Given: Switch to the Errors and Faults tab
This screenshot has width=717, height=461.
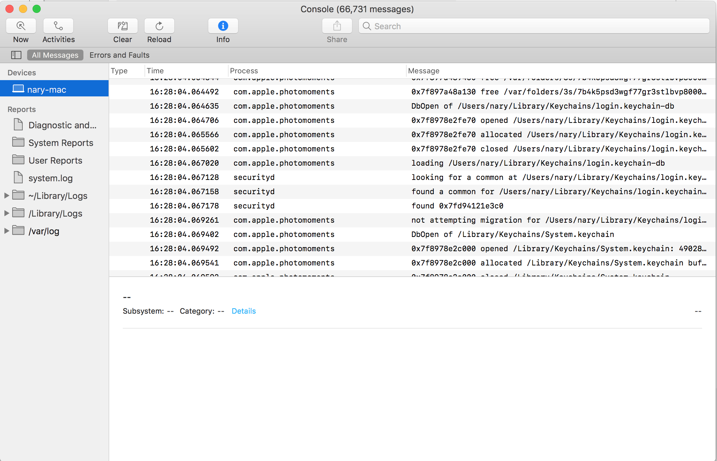Looking at the screenshot, I should (x=119, y=55).
